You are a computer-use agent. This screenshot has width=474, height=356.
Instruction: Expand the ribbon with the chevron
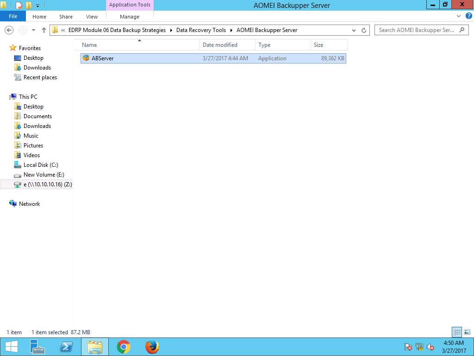point(459,16)
